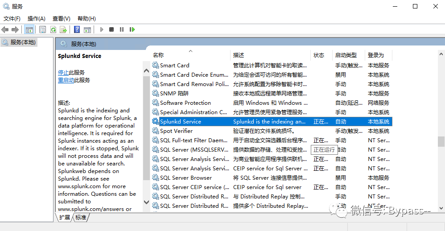Screen dimensions: 445x231
Task: Click the services list vertical scrollbar thumb
Action: pos(441,142)
